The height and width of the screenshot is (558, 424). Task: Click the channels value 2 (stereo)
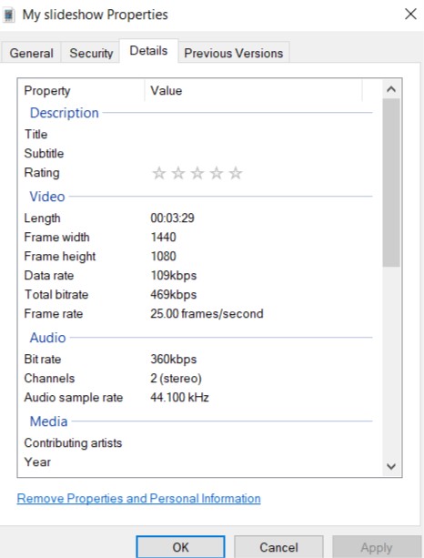[x=177, y=379]
